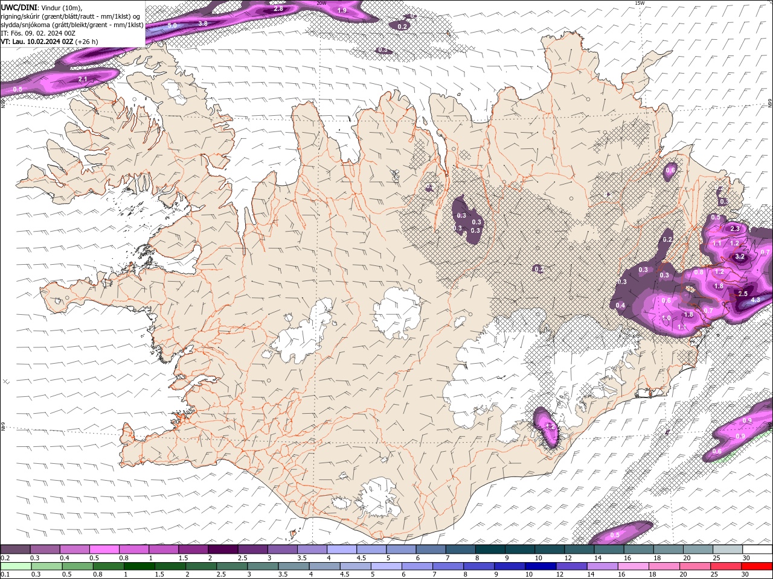Click the 5.0 precipitation value on the map
The height and width of the screenshot is (579, 773).
click(172, 26)
